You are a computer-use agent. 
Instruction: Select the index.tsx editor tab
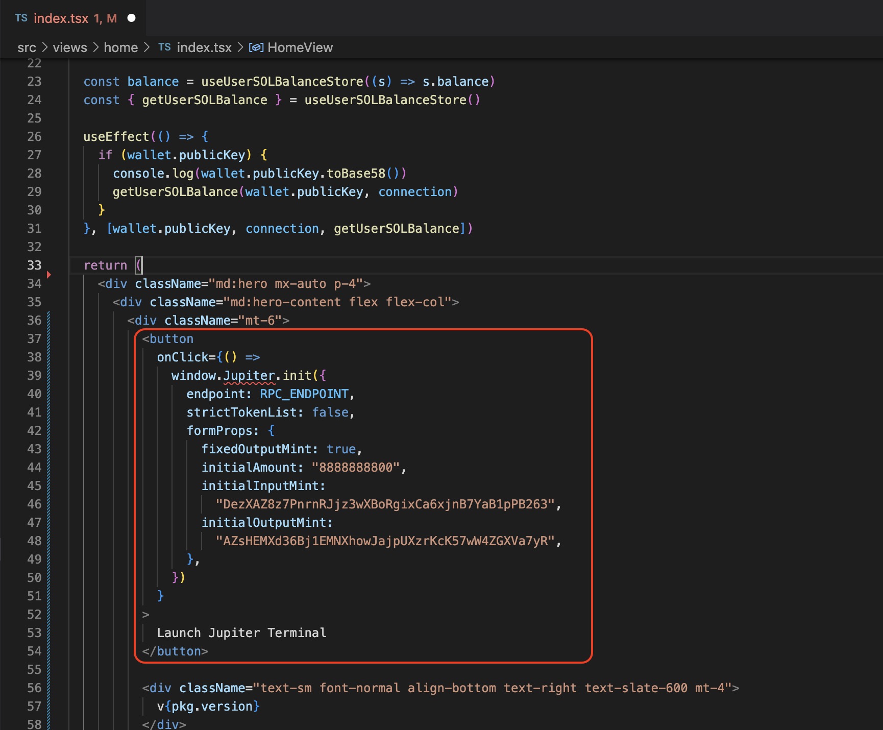coord(61,18)
